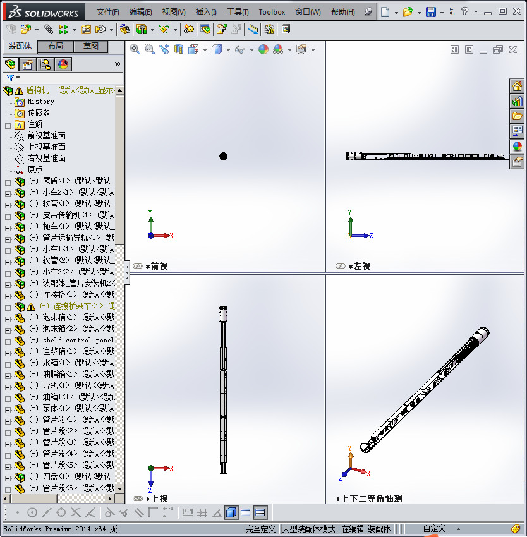Image resolution: width=527 pixels, height=537 pixels.
Task: Toggle link views chain icon in 前视 viewport
Action: (138, 266)
